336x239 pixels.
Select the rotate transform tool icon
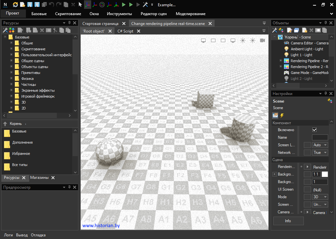point(102,5)
